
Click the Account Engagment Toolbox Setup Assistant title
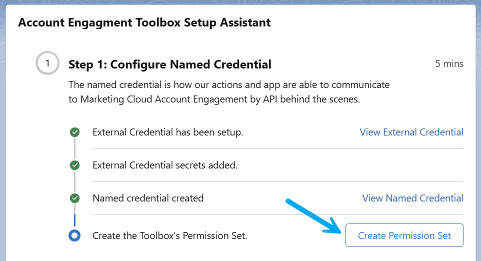click(144, 22)
